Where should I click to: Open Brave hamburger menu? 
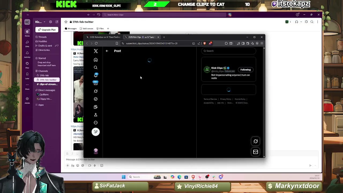point(262,43)
